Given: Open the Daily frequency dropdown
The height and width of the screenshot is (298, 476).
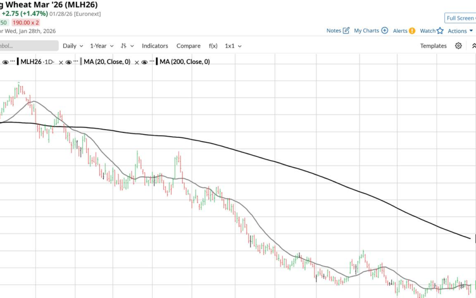Looking at the screenshot, I should (73, 46).
